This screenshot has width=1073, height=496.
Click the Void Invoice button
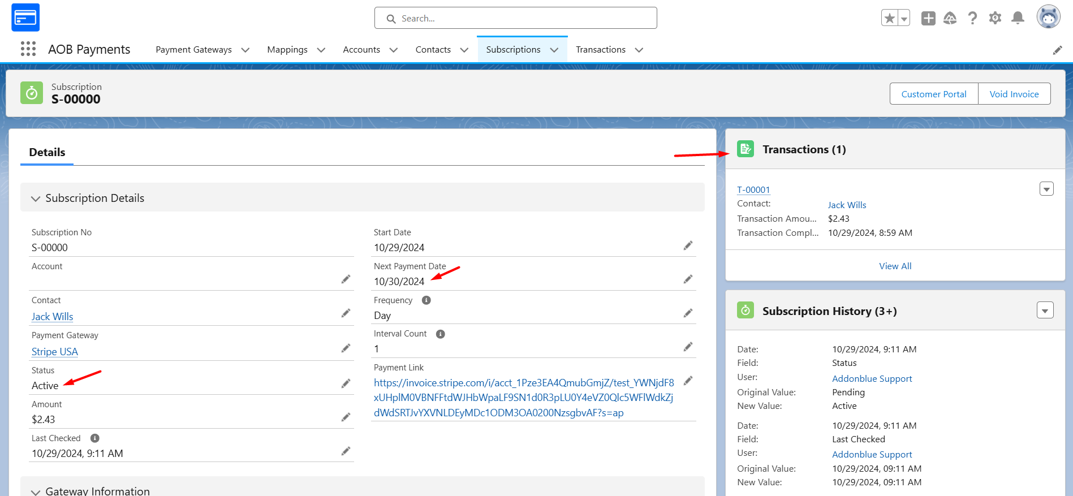[x=1014, y=94]
